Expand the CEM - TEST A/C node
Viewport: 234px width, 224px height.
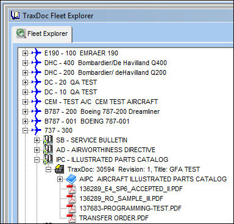25,102
